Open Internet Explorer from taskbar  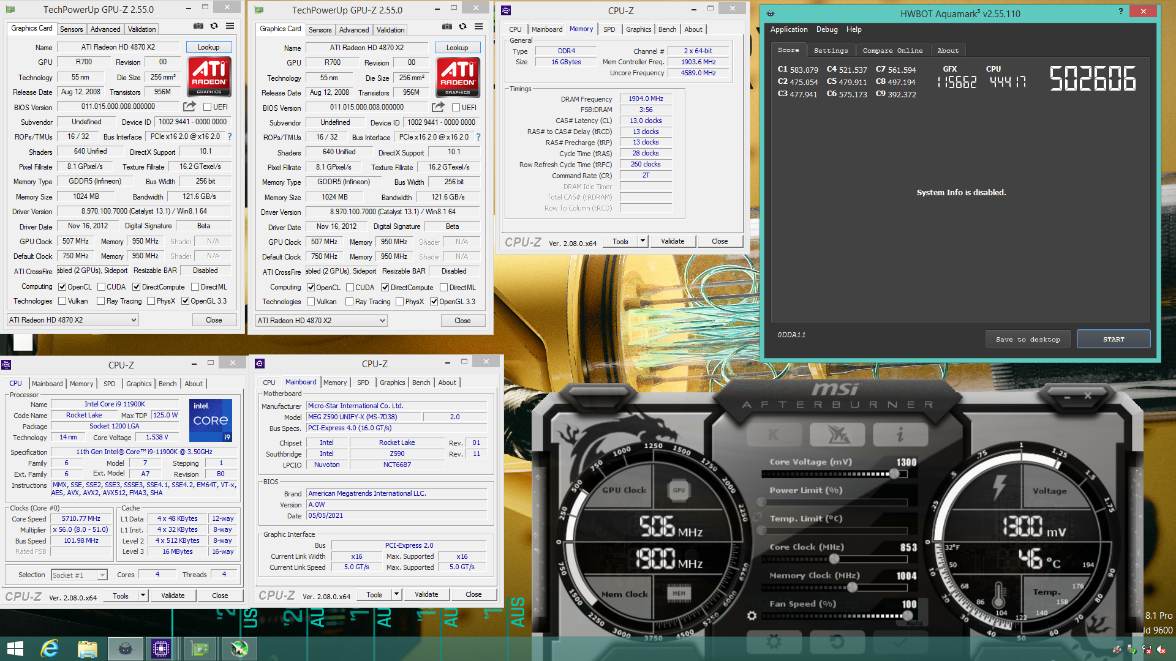[49, 649]
